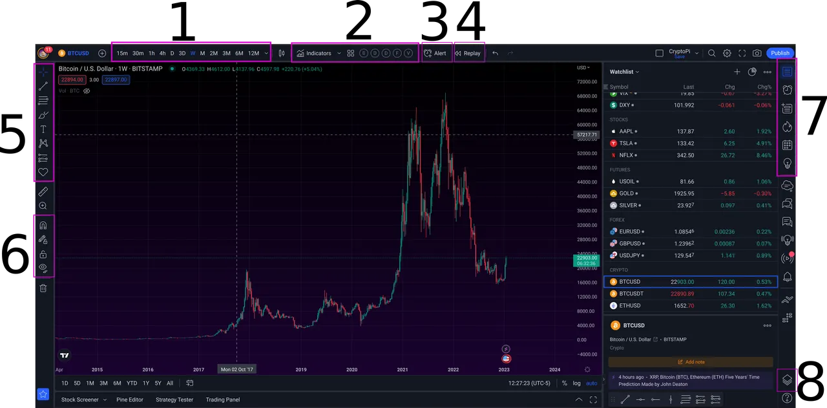Open the chart patterns tool

tap(43, 144)
